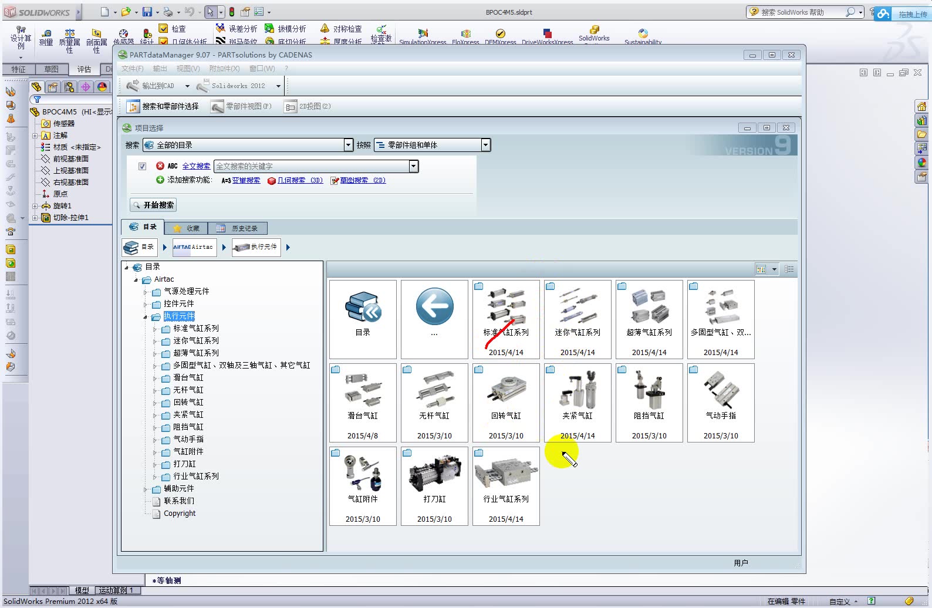
Task: Switch to the 历史记录 tab
Action: (x=238, y=228)
